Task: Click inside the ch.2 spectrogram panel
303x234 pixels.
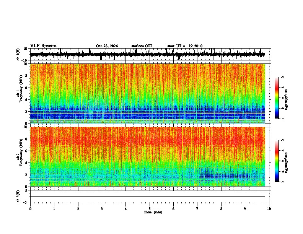Action: click(148, 157)
